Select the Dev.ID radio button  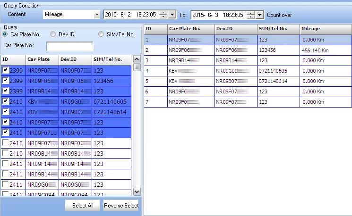[x=53, y=34]
